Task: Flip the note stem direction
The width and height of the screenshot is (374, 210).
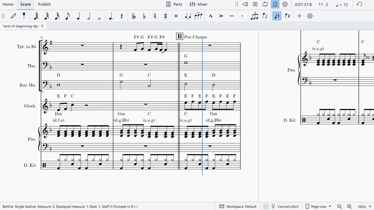Action: pyautogui.click(x=265, y=16)
